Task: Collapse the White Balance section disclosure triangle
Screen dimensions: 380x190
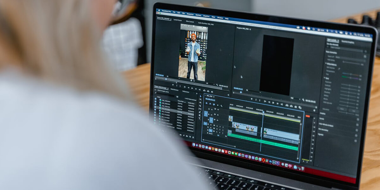Action: tap(326, 64)
